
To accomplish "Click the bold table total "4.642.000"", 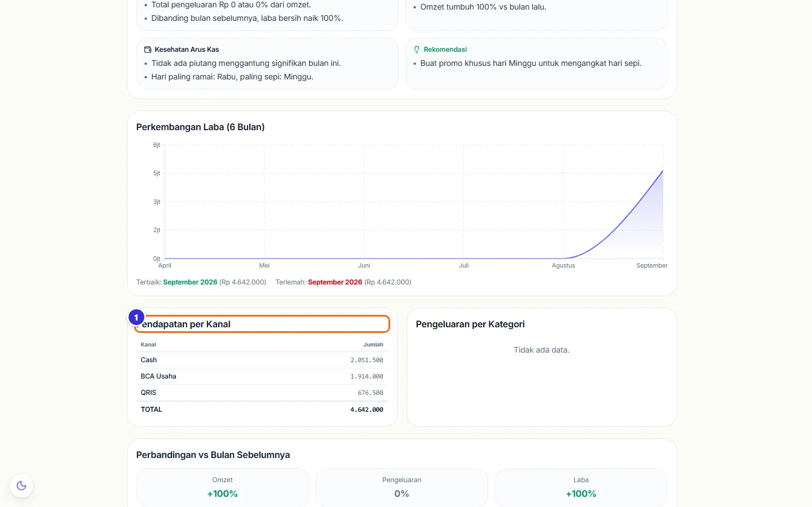I will point(367,410).
